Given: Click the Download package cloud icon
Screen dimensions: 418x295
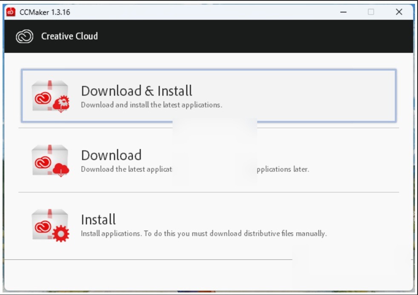Looking at the screenshot, I should 50,161.
